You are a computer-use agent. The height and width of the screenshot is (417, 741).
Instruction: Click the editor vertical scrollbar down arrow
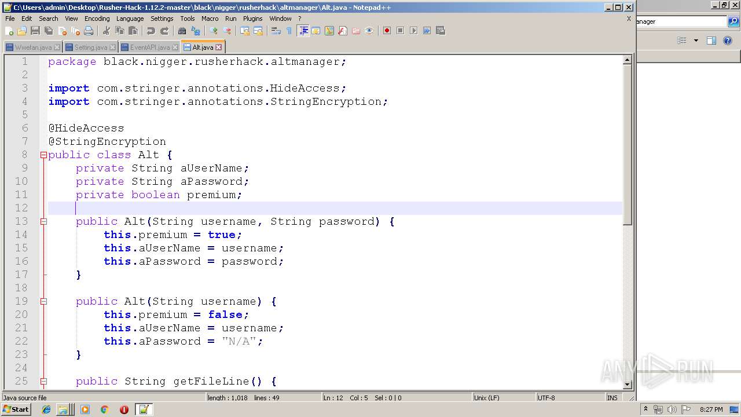click(627, 385)
